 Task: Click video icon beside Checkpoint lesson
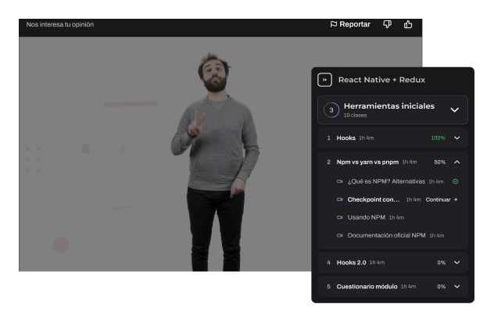click(x=340, y=199)
